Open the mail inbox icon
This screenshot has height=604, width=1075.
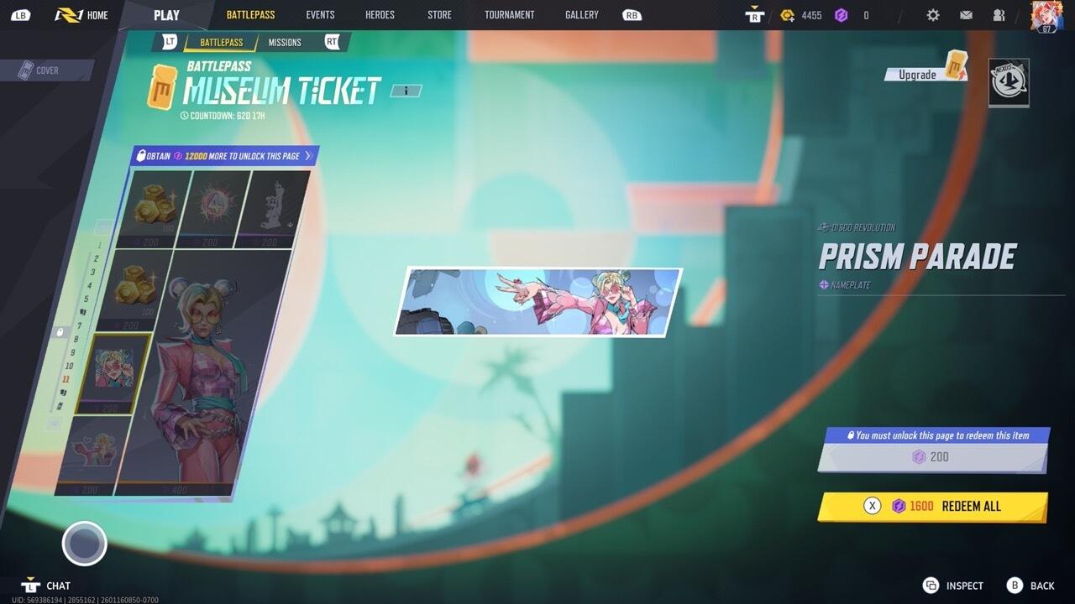(x=966, y=15)
